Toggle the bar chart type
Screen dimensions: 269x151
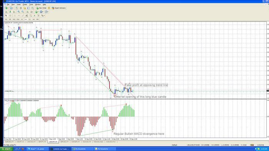pyautogui.click(x=6, y=12)
